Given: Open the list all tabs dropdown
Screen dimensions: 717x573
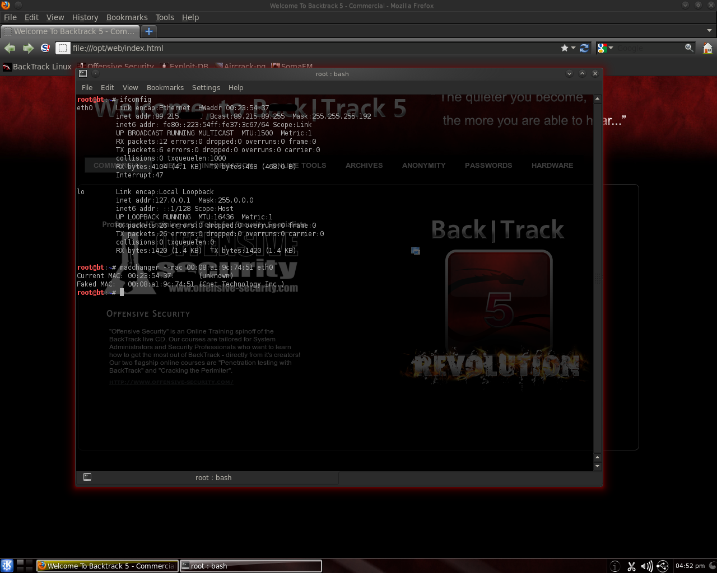Looking at the screenshot, I should [x=710, y=31].
